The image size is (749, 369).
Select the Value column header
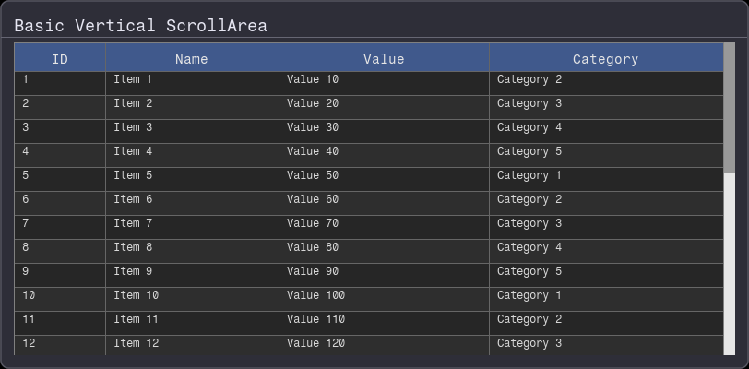pyautogui.click(x=384, y=59)
